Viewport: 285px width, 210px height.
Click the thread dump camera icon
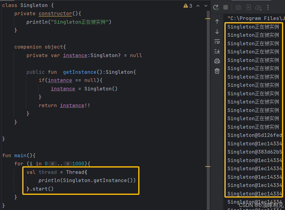click(238, 8)
